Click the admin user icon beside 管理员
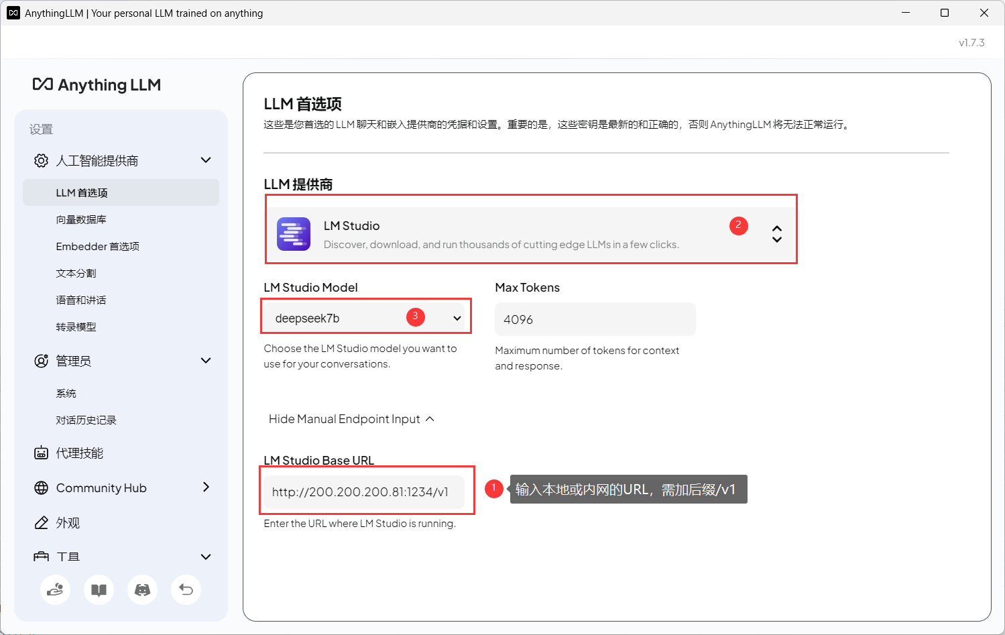Viewport: 1005px width, 635px height. click(x=41, y=361)
